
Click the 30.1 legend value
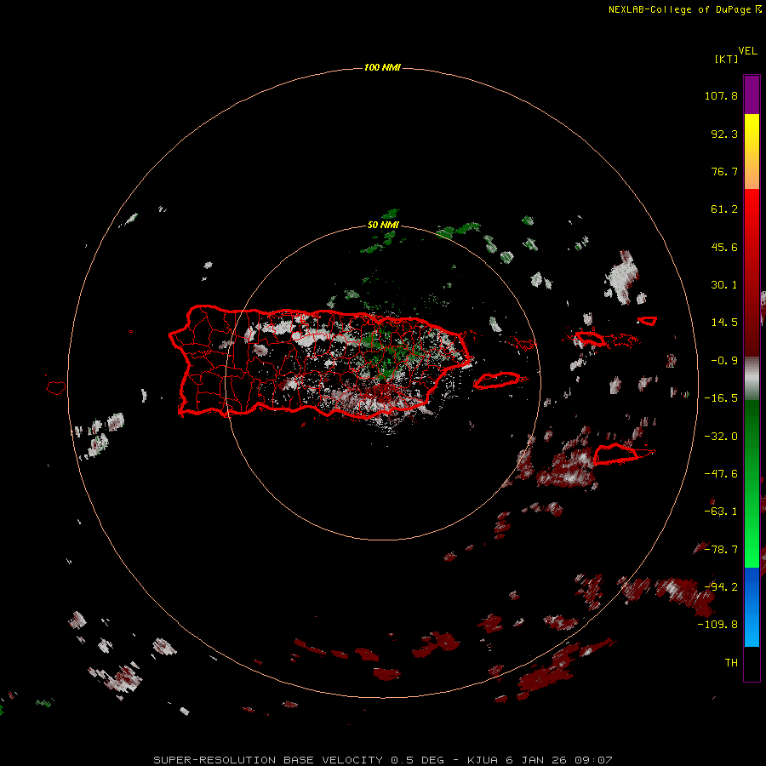point(724,285)
